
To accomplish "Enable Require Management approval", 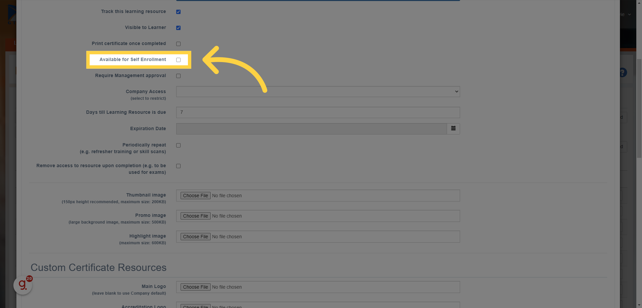I will [178, 76].
